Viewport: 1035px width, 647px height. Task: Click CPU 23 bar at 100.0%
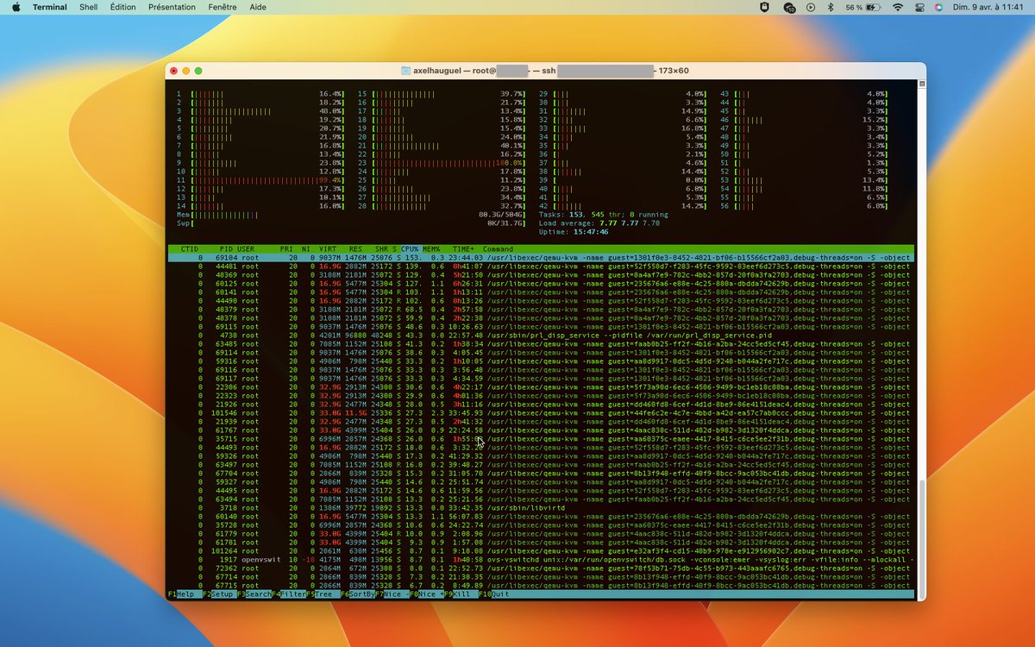click(441, 162)
